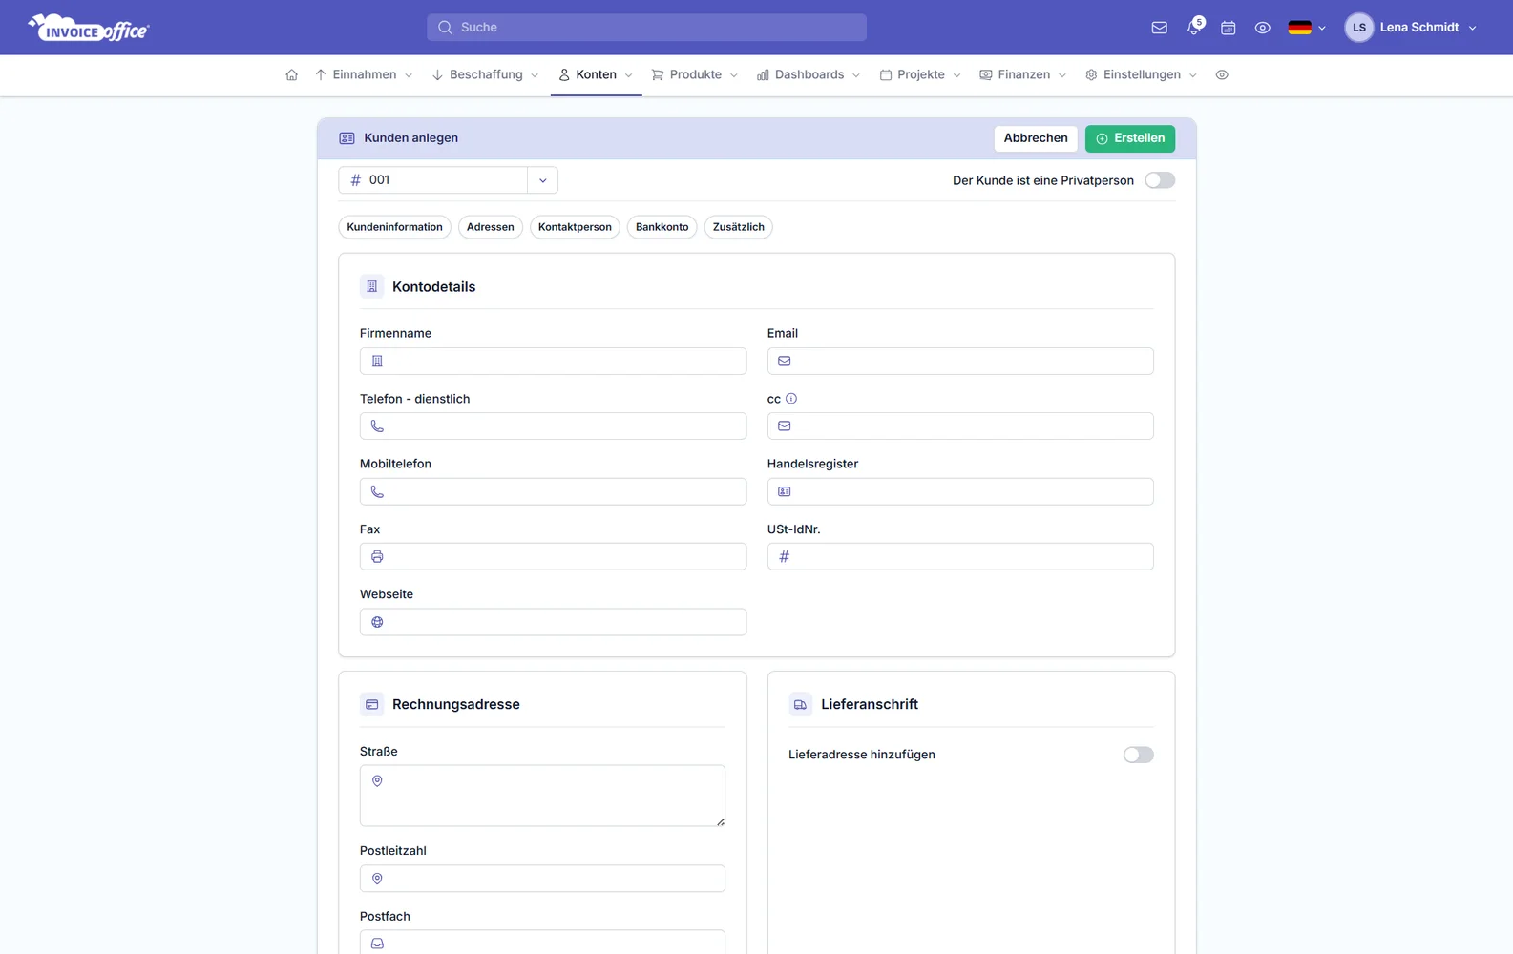The width and height of the screenshot is (1513, 954).
Task: Focus the USt-IdNr. input field
Action: click(x=960, y=556)
